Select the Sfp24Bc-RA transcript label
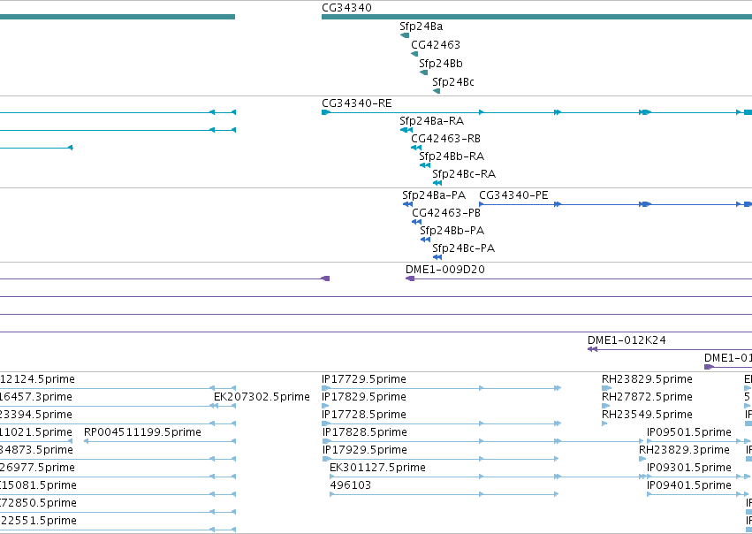Image resolution: width=752 pixels, height=534 pixels. click(x=464, y=174)
